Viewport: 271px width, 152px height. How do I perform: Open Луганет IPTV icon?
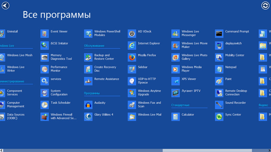tap(175, 93)
